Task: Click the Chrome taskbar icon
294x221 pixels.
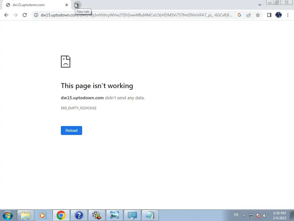Action: pos(61,215)
